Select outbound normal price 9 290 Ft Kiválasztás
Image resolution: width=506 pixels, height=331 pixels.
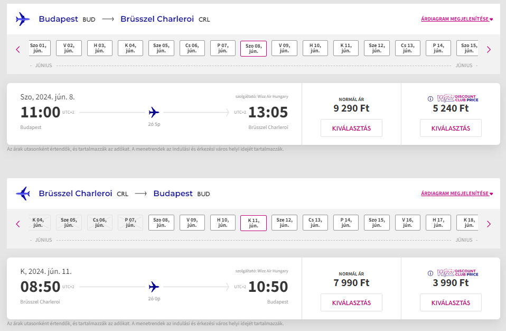351,128
